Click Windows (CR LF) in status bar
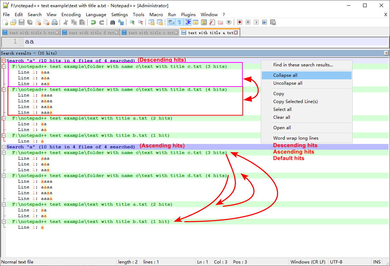The width and height of the screenshot is (390, 266). pyautogui.click(x=308, y=262)
